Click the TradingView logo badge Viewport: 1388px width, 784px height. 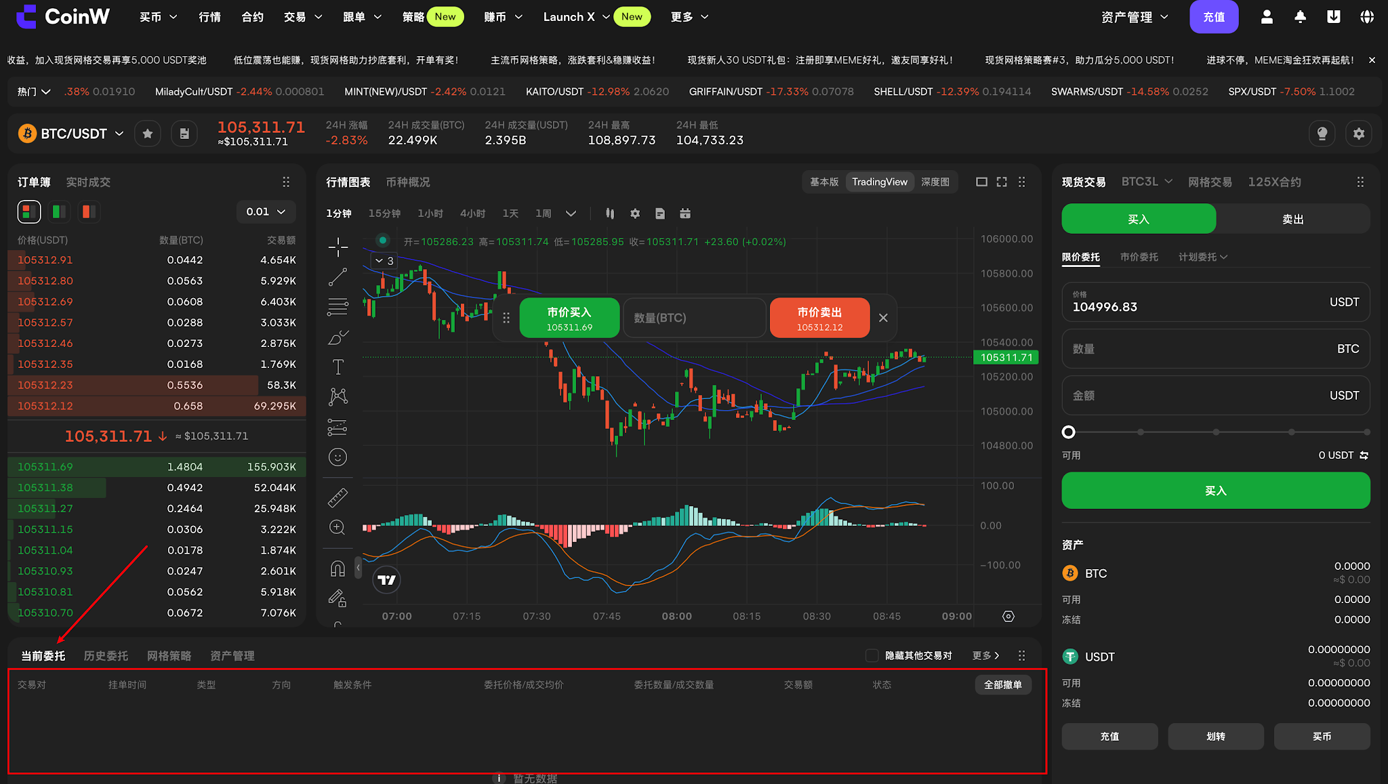point(386,580)
